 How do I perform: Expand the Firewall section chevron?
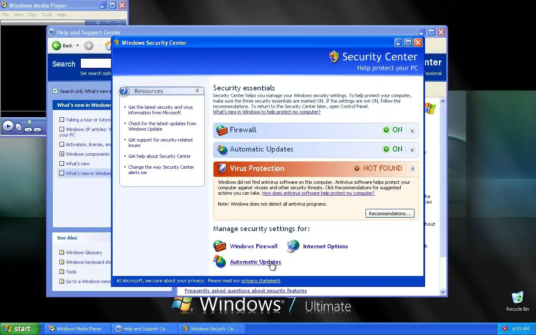(412, 131)
